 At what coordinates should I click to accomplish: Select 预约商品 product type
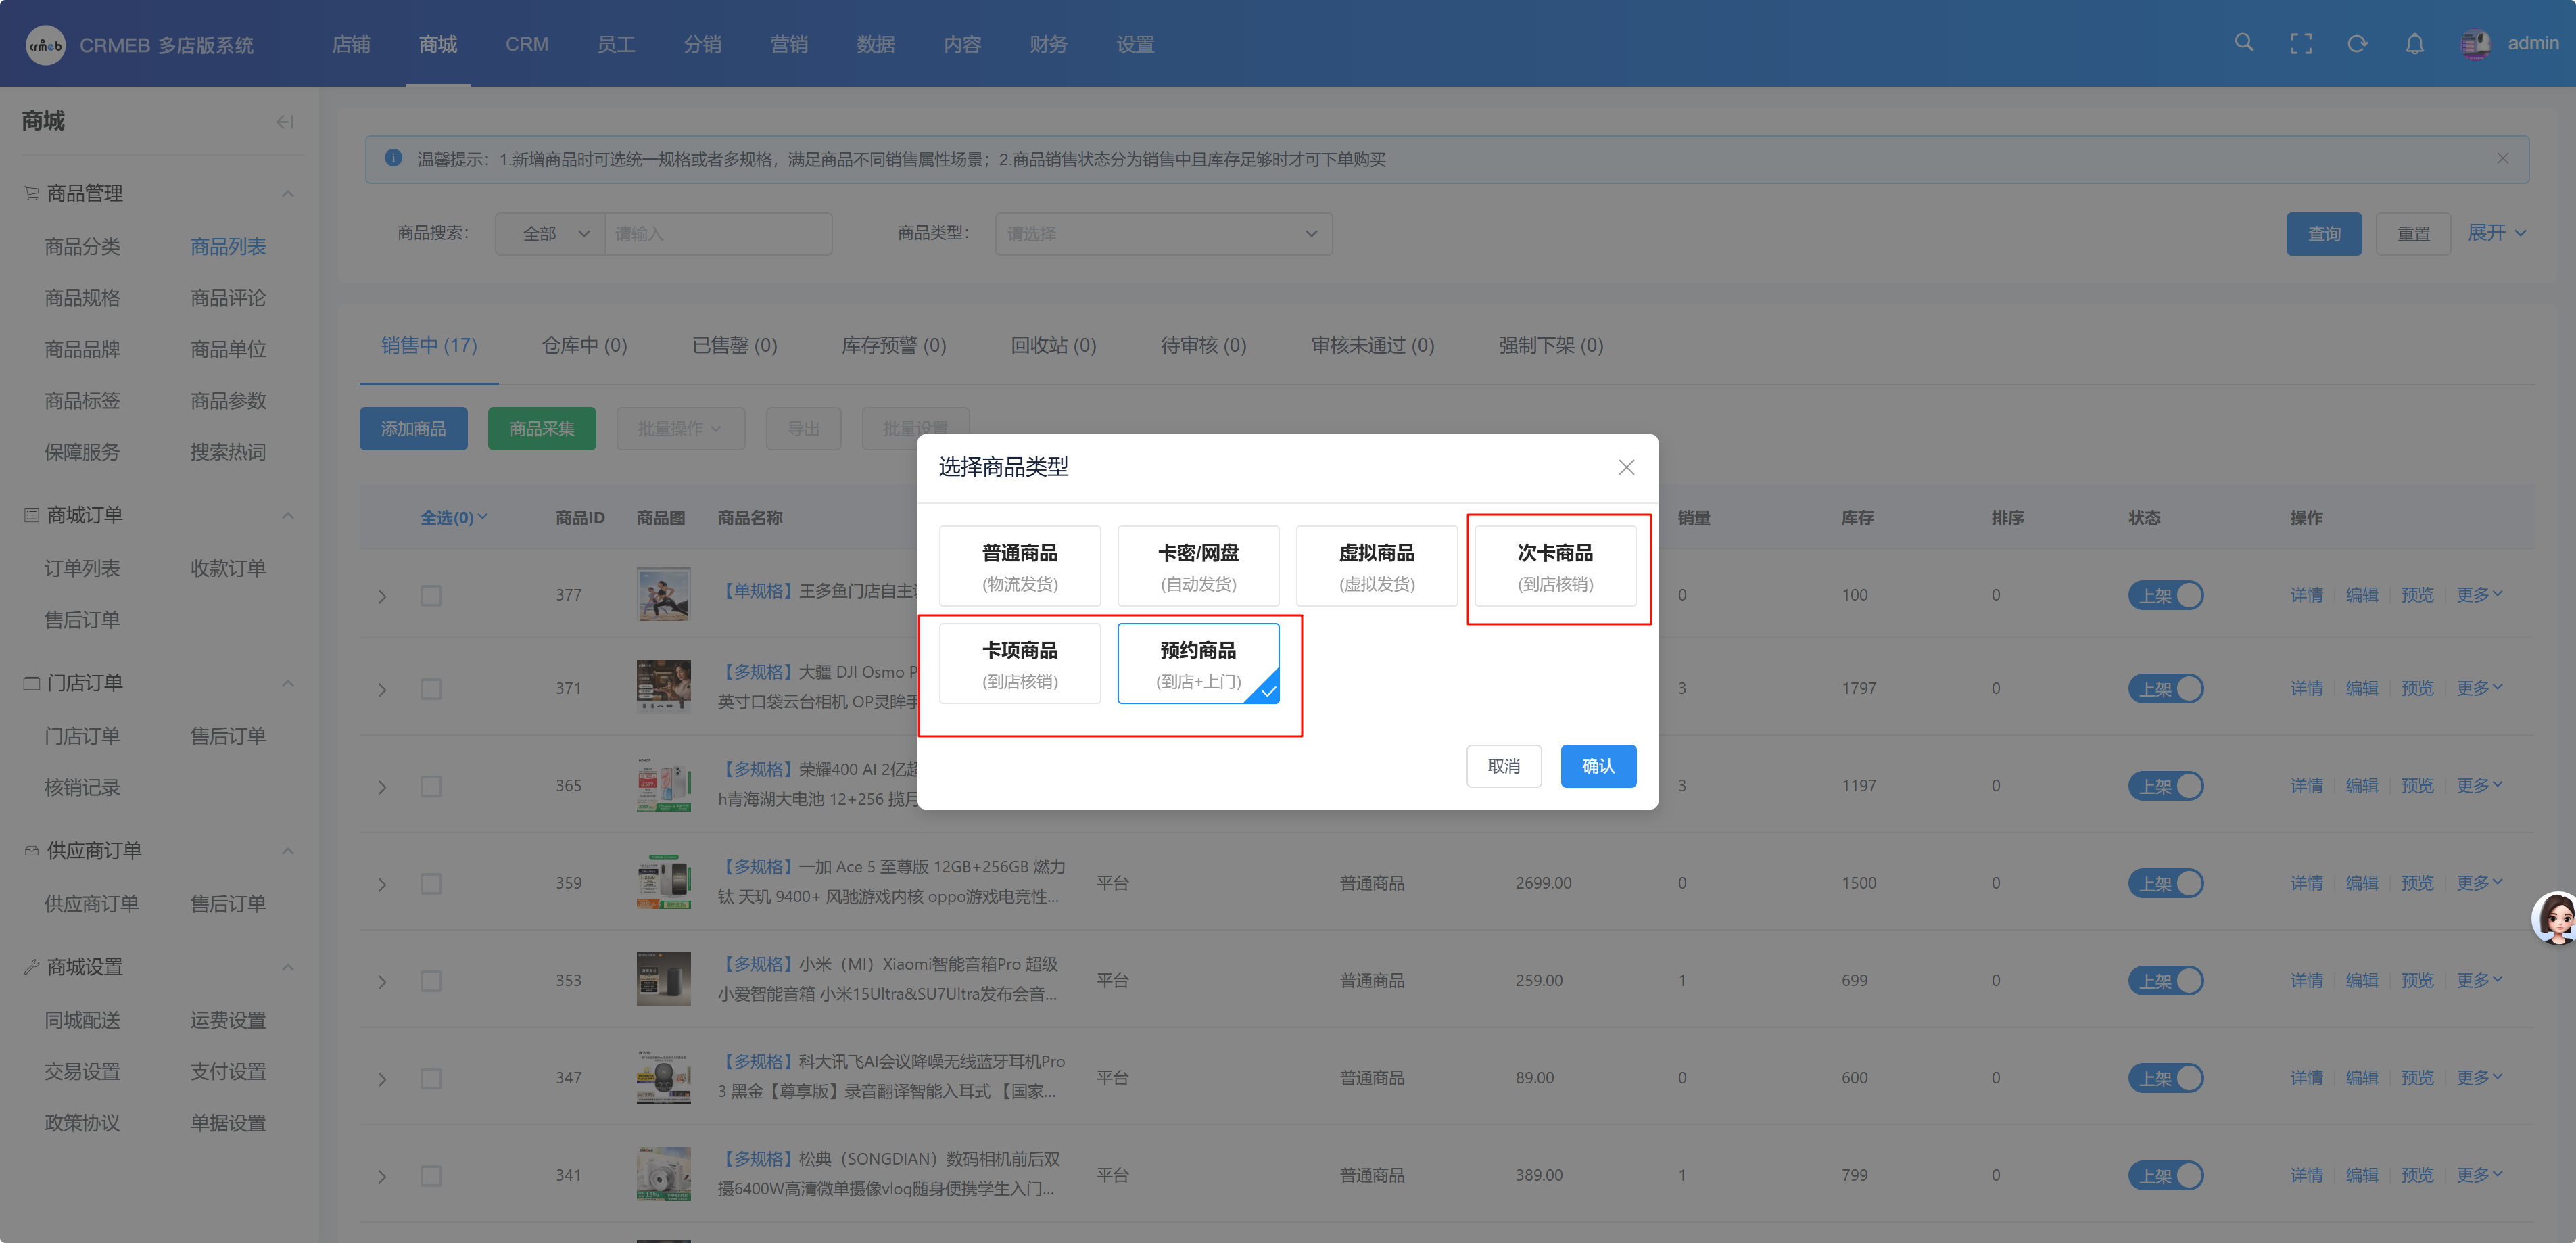pos(1198,664)
